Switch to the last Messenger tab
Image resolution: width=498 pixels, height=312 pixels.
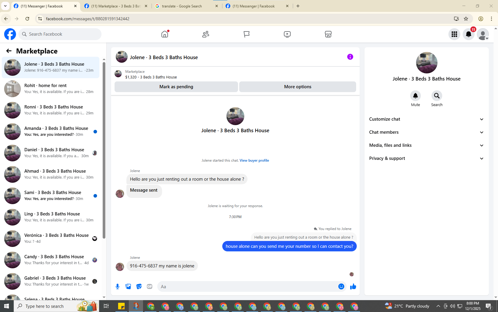coord(257,6)
